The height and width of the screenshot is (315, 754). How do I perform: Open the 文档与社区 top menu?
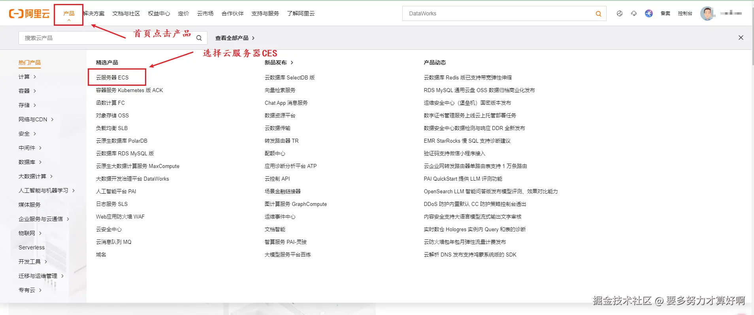coord(126,14)
